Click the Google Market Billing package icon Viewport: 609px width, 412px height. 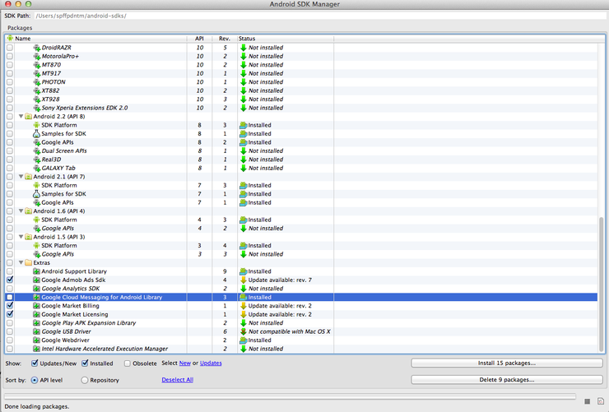[x=36, y=306]
